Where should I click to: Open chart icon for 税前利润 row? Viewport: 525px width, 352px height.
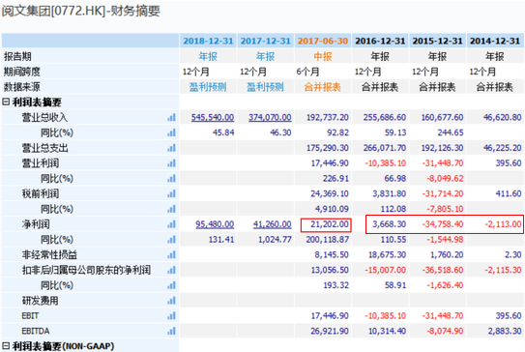click(x=171, y=194)
